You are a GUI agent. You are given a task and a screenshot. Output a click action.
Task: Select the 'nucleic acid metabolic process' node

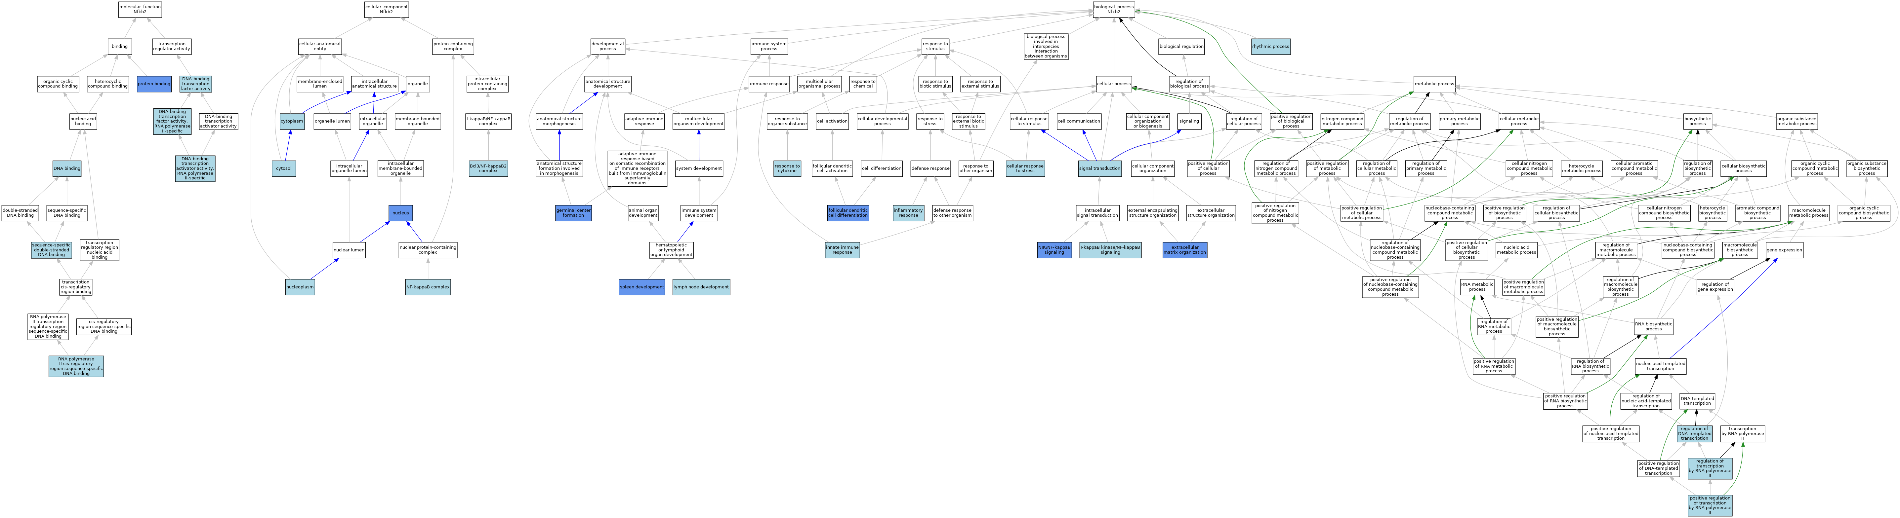click(x=1516, y=250)
